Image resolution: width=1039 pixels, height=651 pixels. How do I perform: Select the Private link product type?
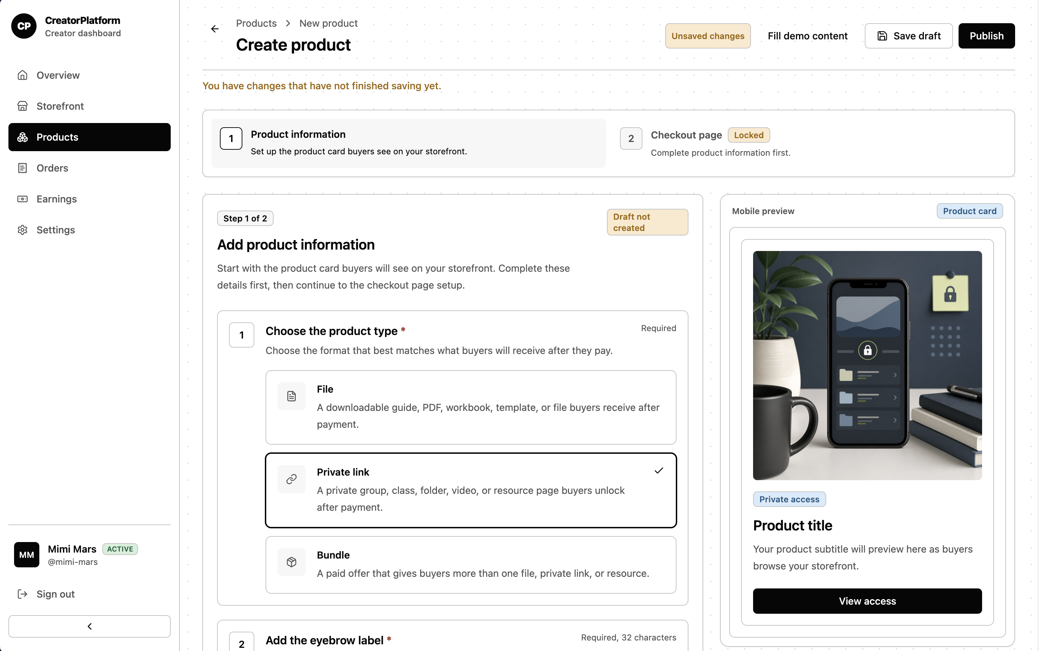tap(471, 490)
